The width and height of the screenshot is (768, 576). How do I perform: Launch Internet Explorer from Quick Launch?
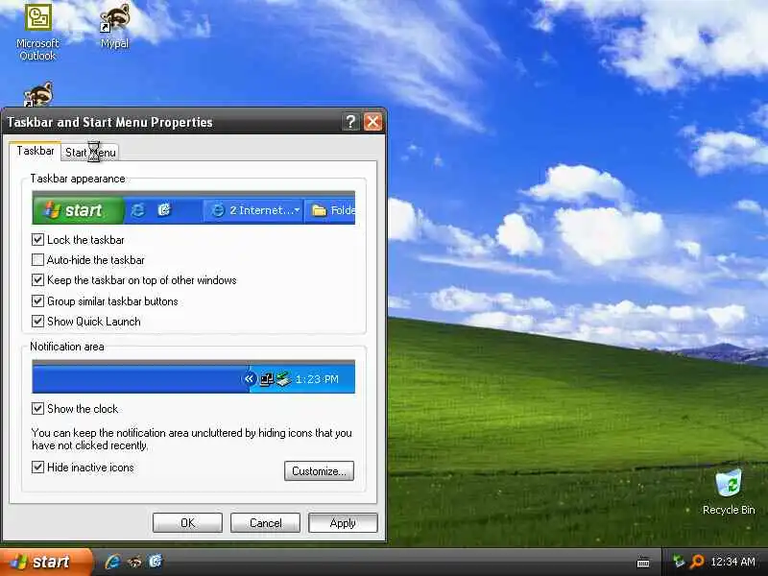click(x=112, y=562)
